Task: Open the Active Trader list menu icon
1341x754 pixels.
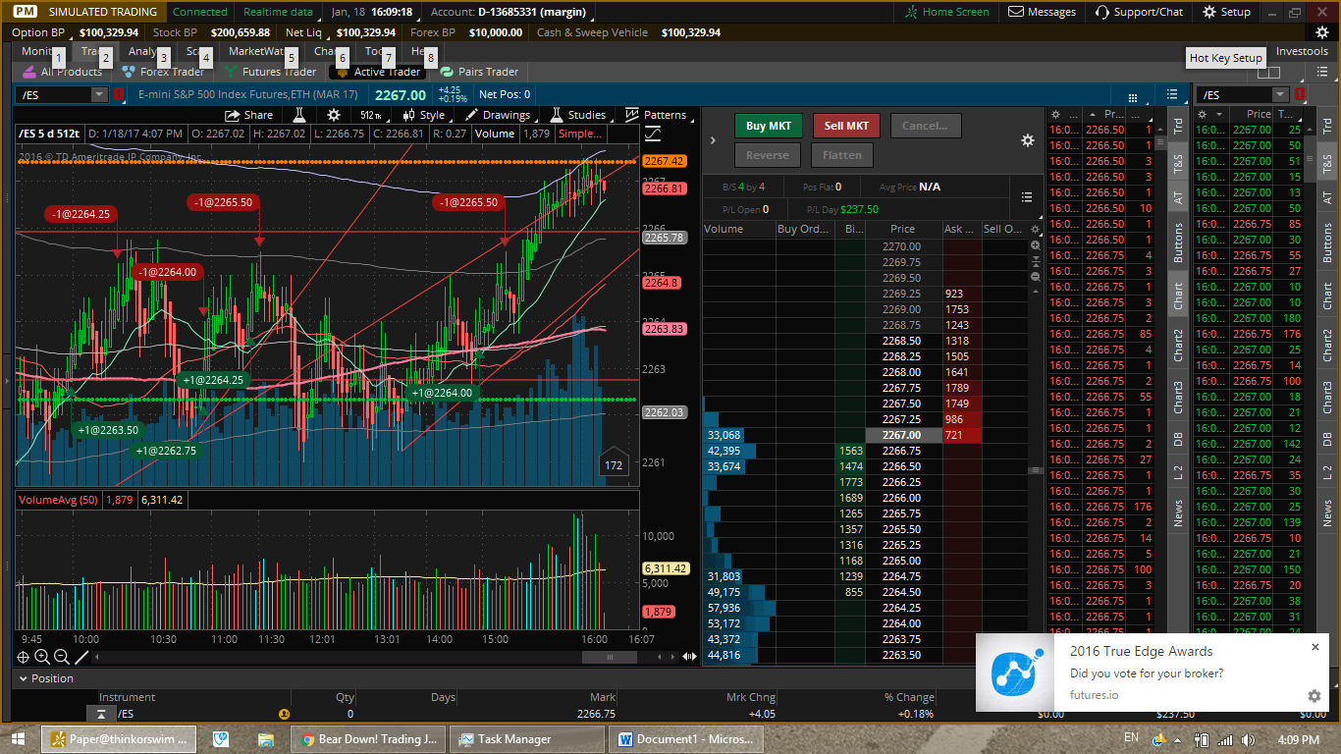Action: (1027, 197)
